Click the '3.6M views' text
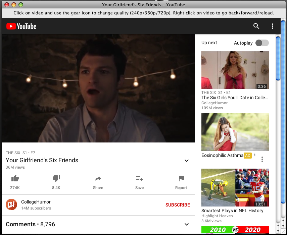 pos(211,221)
